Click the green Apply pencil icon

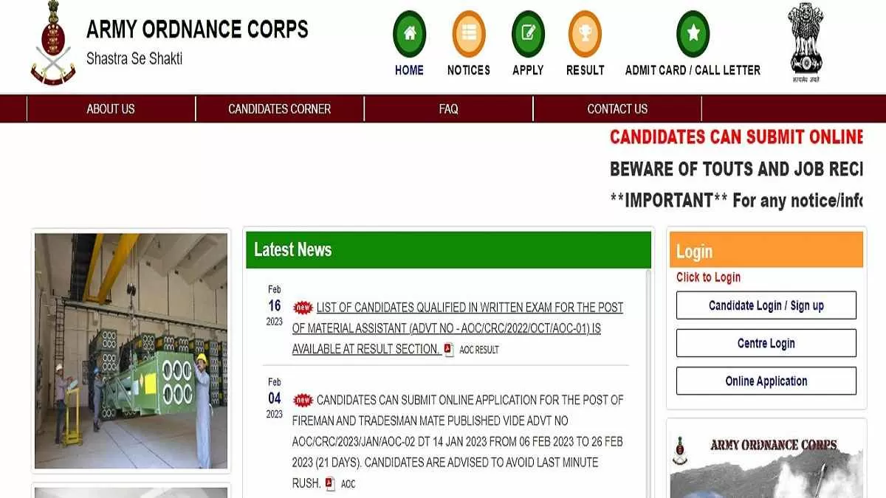[528, 33]
